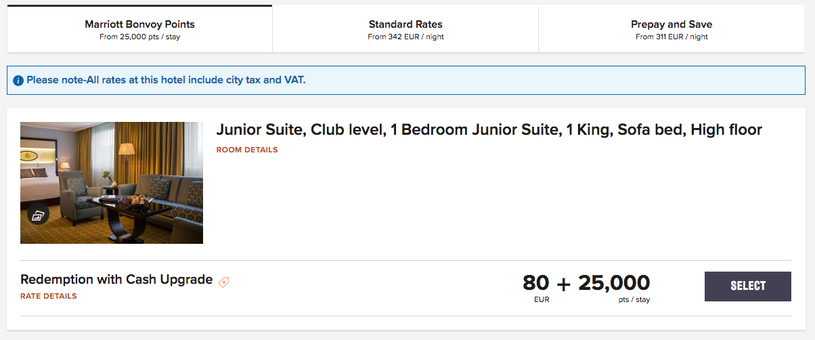
Task: Open the photo gallery icon on room image
Action: [39, 215]
